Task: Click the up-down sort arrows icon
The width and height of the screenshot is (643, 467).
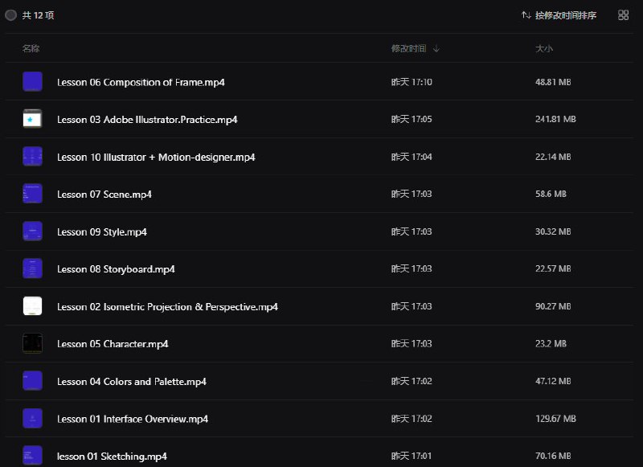Action: coord(526,15)
